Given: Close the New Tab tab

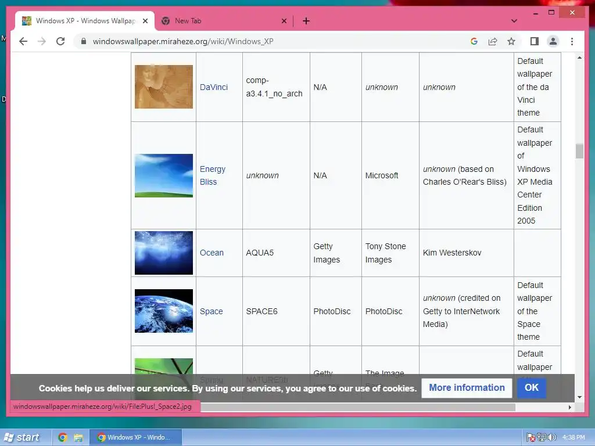Looking at the screenshot, I should click(284, 21).
